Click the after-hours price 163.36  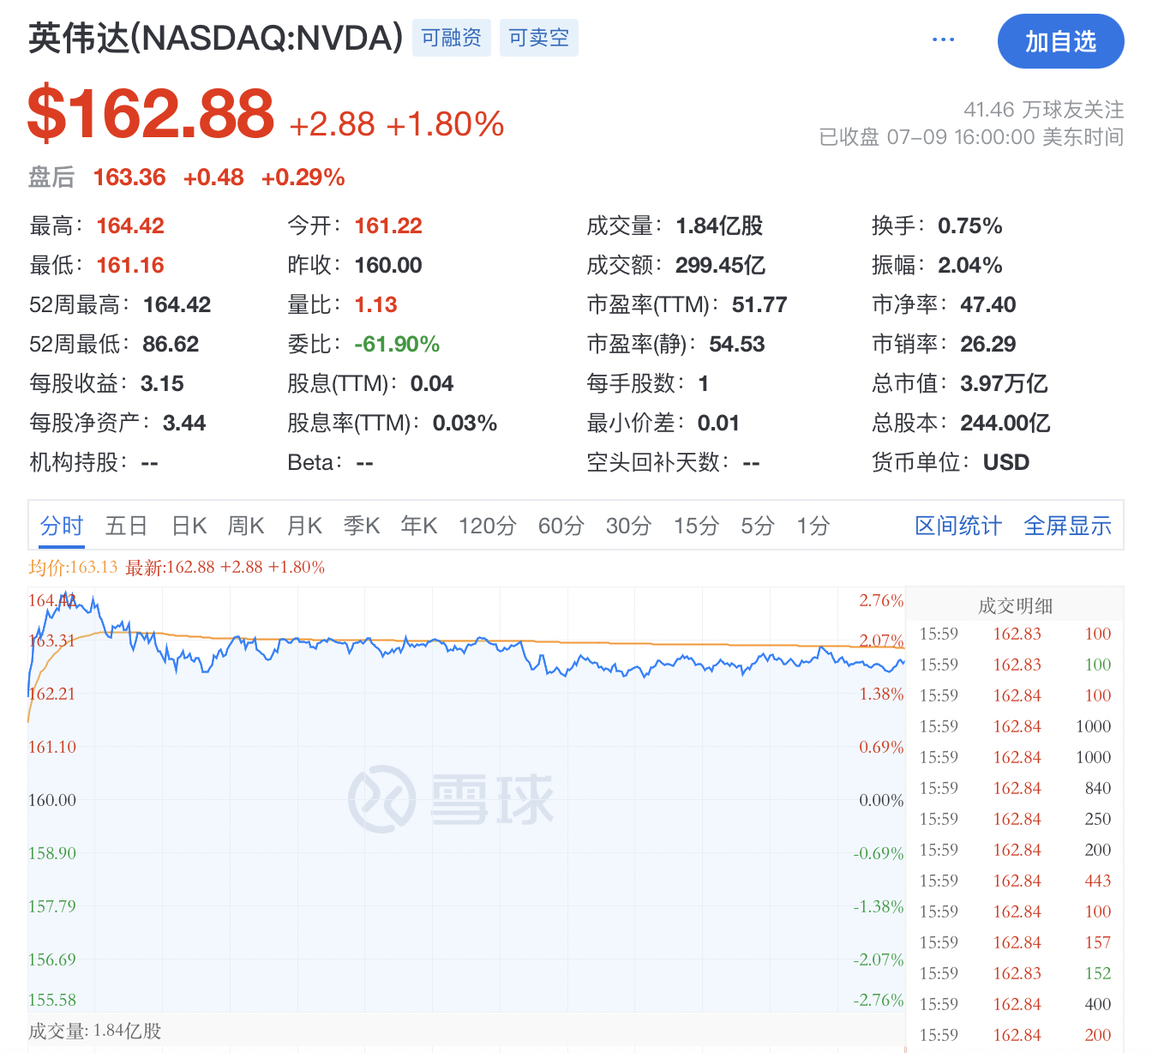tap(129, 178)
